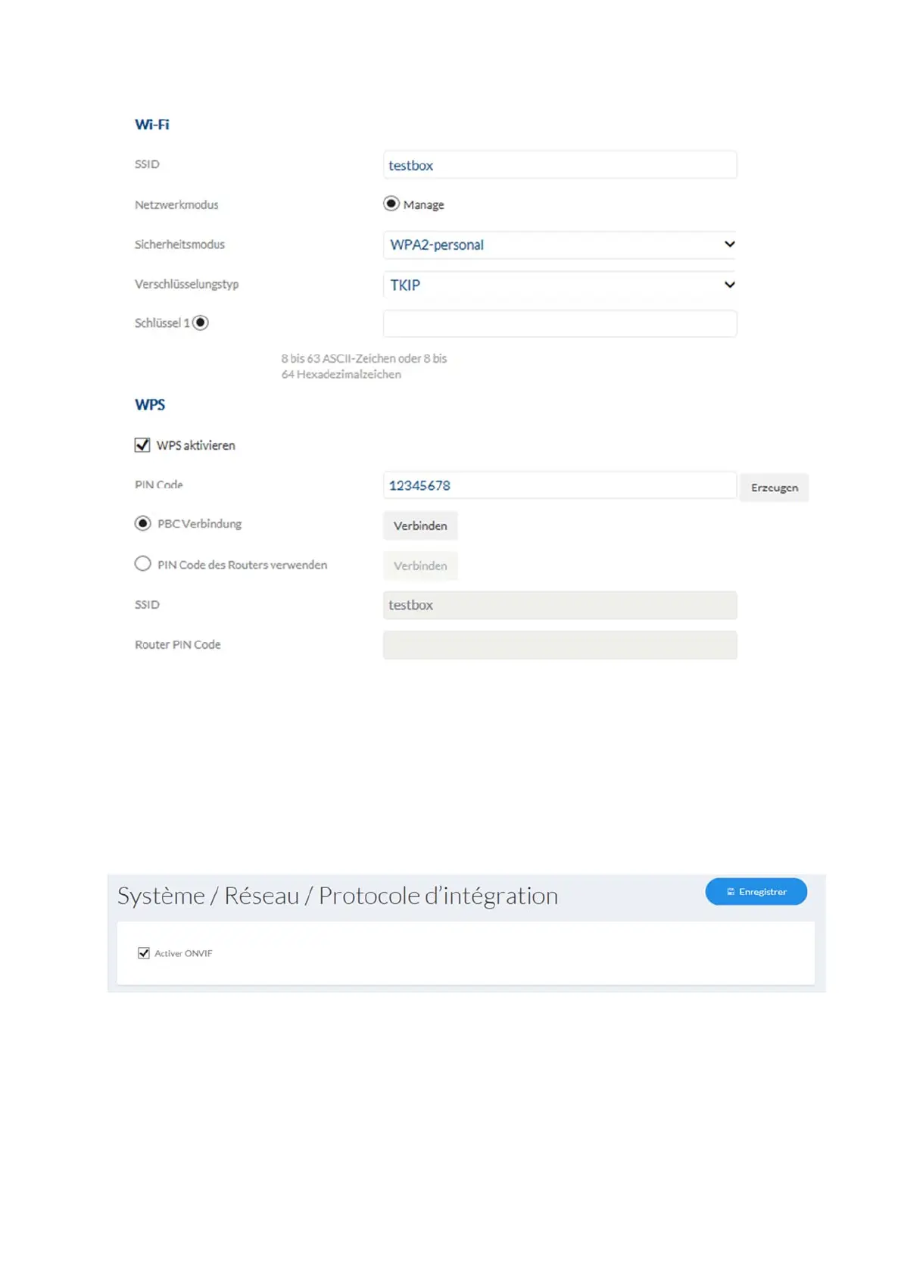The image size is (901, 1275).
Task: Select the Manage network mode radio button
Action: click(x=391, y=204)
